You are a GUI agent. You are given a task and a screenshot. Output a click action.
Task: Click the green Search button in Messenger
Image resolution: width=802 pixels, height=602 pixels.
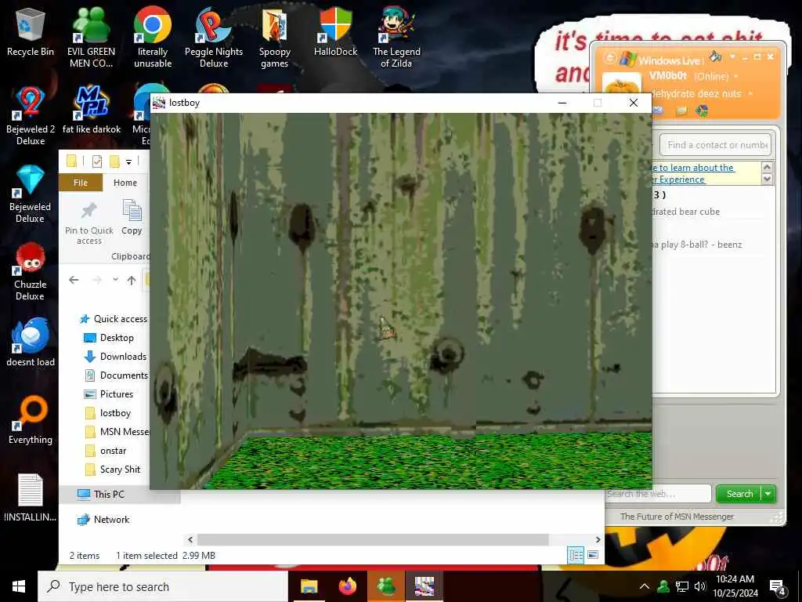point(739,494)
